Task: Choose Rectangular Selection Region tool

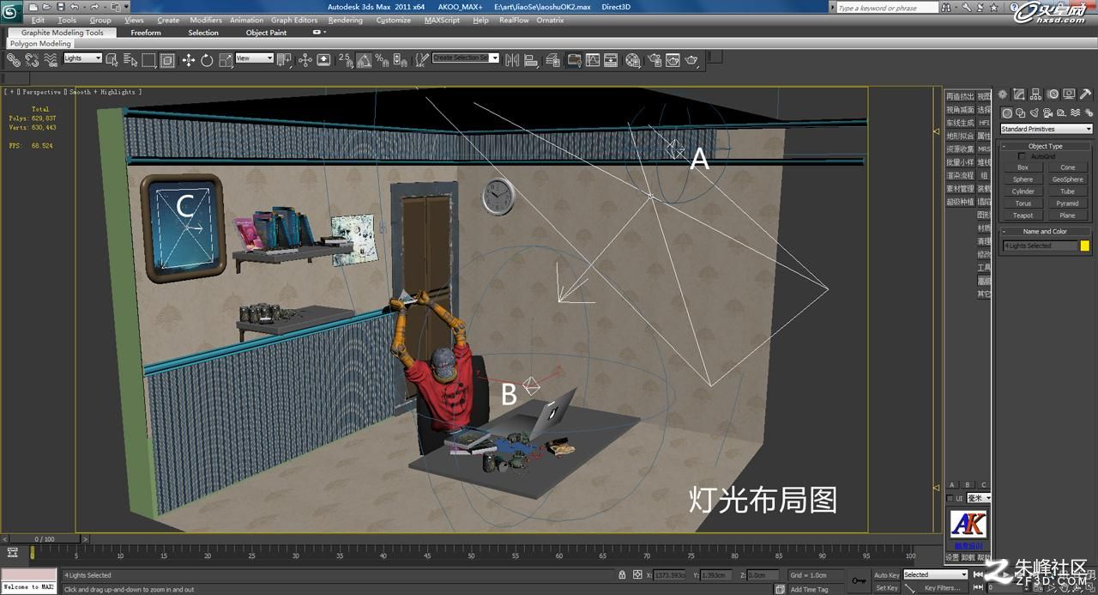Action: pyautogui.click(x=149, y=60)
